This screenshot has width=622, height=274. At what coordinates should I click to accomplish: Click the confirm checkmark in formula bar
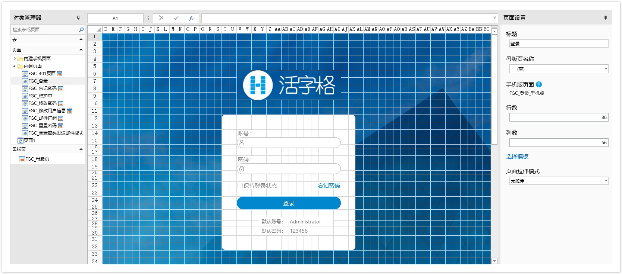(176, 18)
